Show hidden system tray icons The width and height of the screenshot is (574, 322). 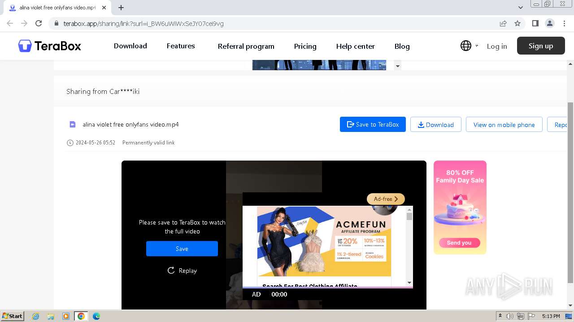(500, 316)
